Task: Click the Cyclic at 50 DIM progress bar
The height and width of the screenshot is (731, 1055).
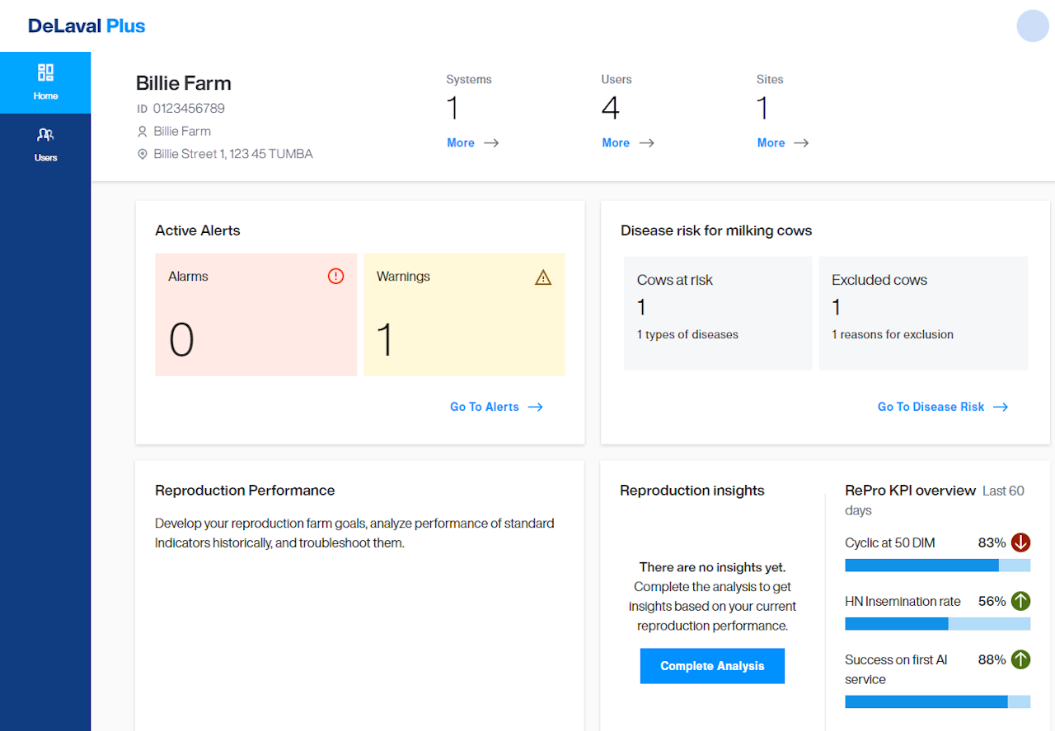Action: tap(937, 566)
